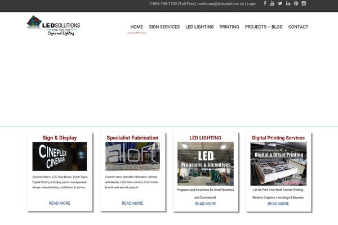Open the Digital Printing Services heading
338x225 pixels.
click(x=278, y=138)
